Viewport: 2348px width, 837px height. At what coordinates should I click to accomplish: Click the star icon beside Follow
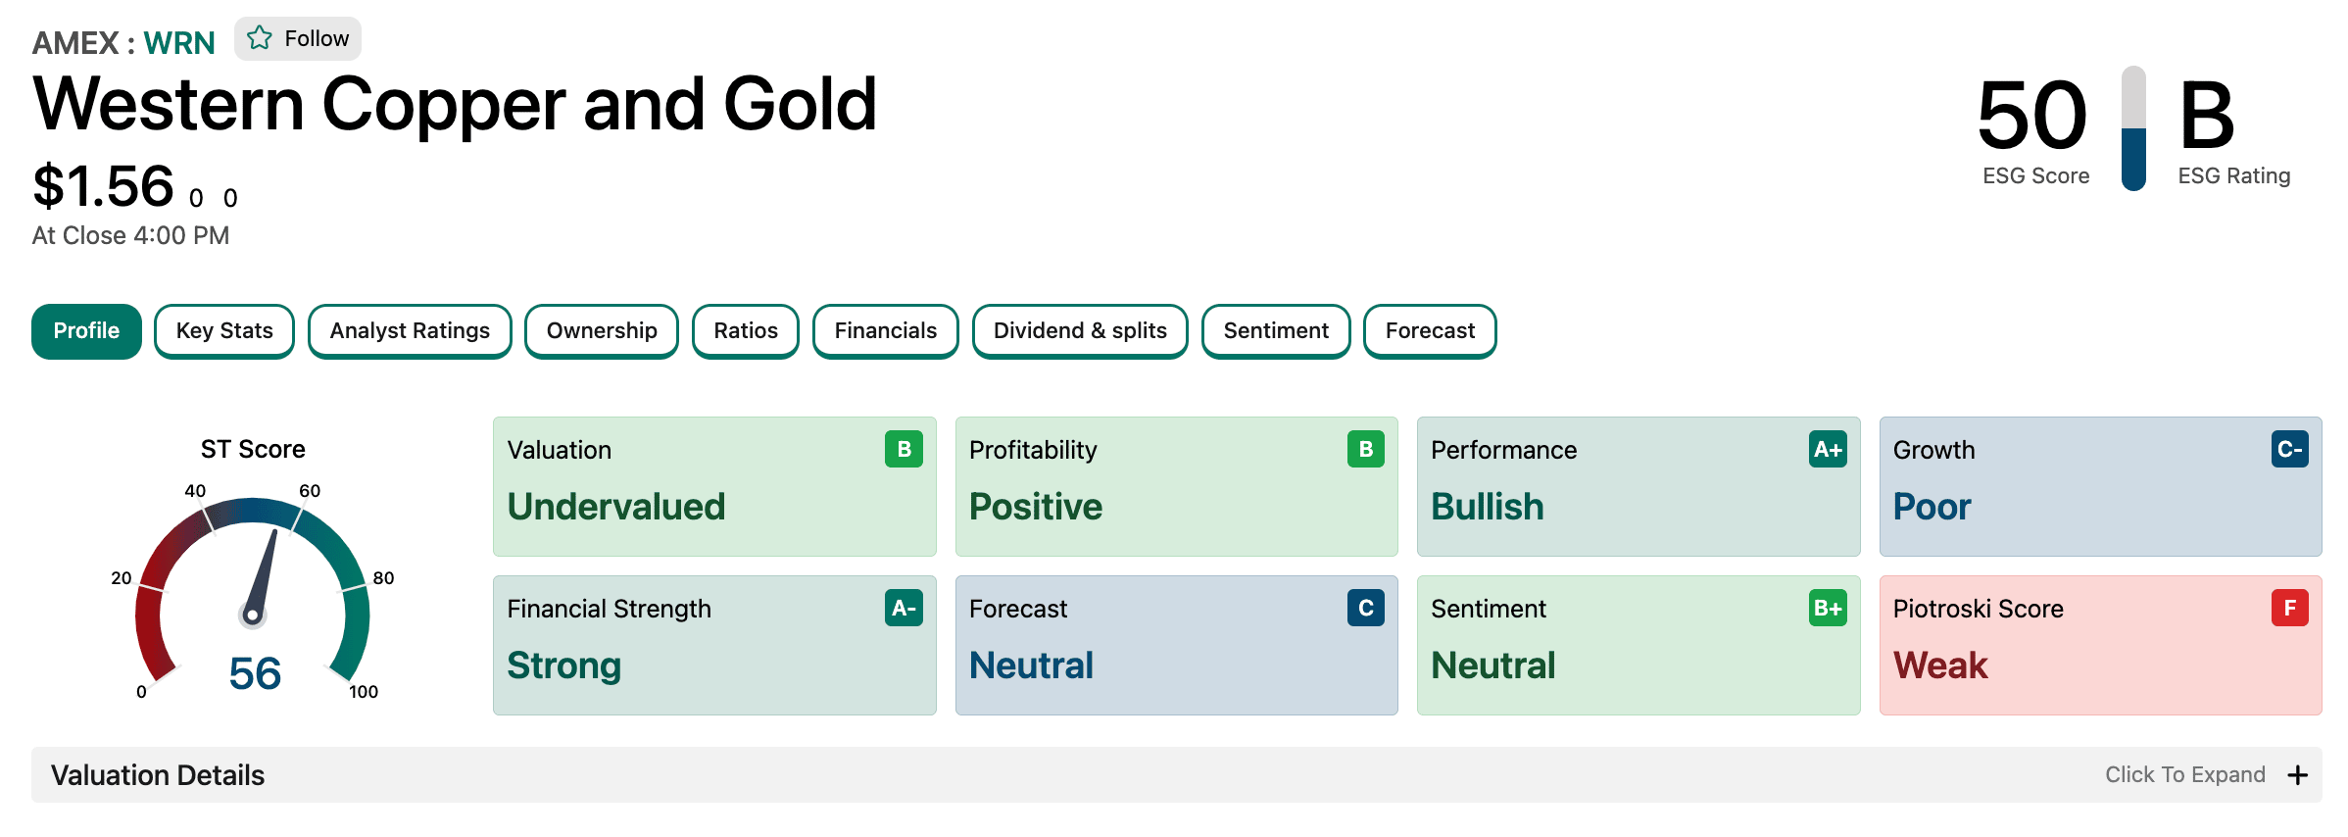(259, 38)
